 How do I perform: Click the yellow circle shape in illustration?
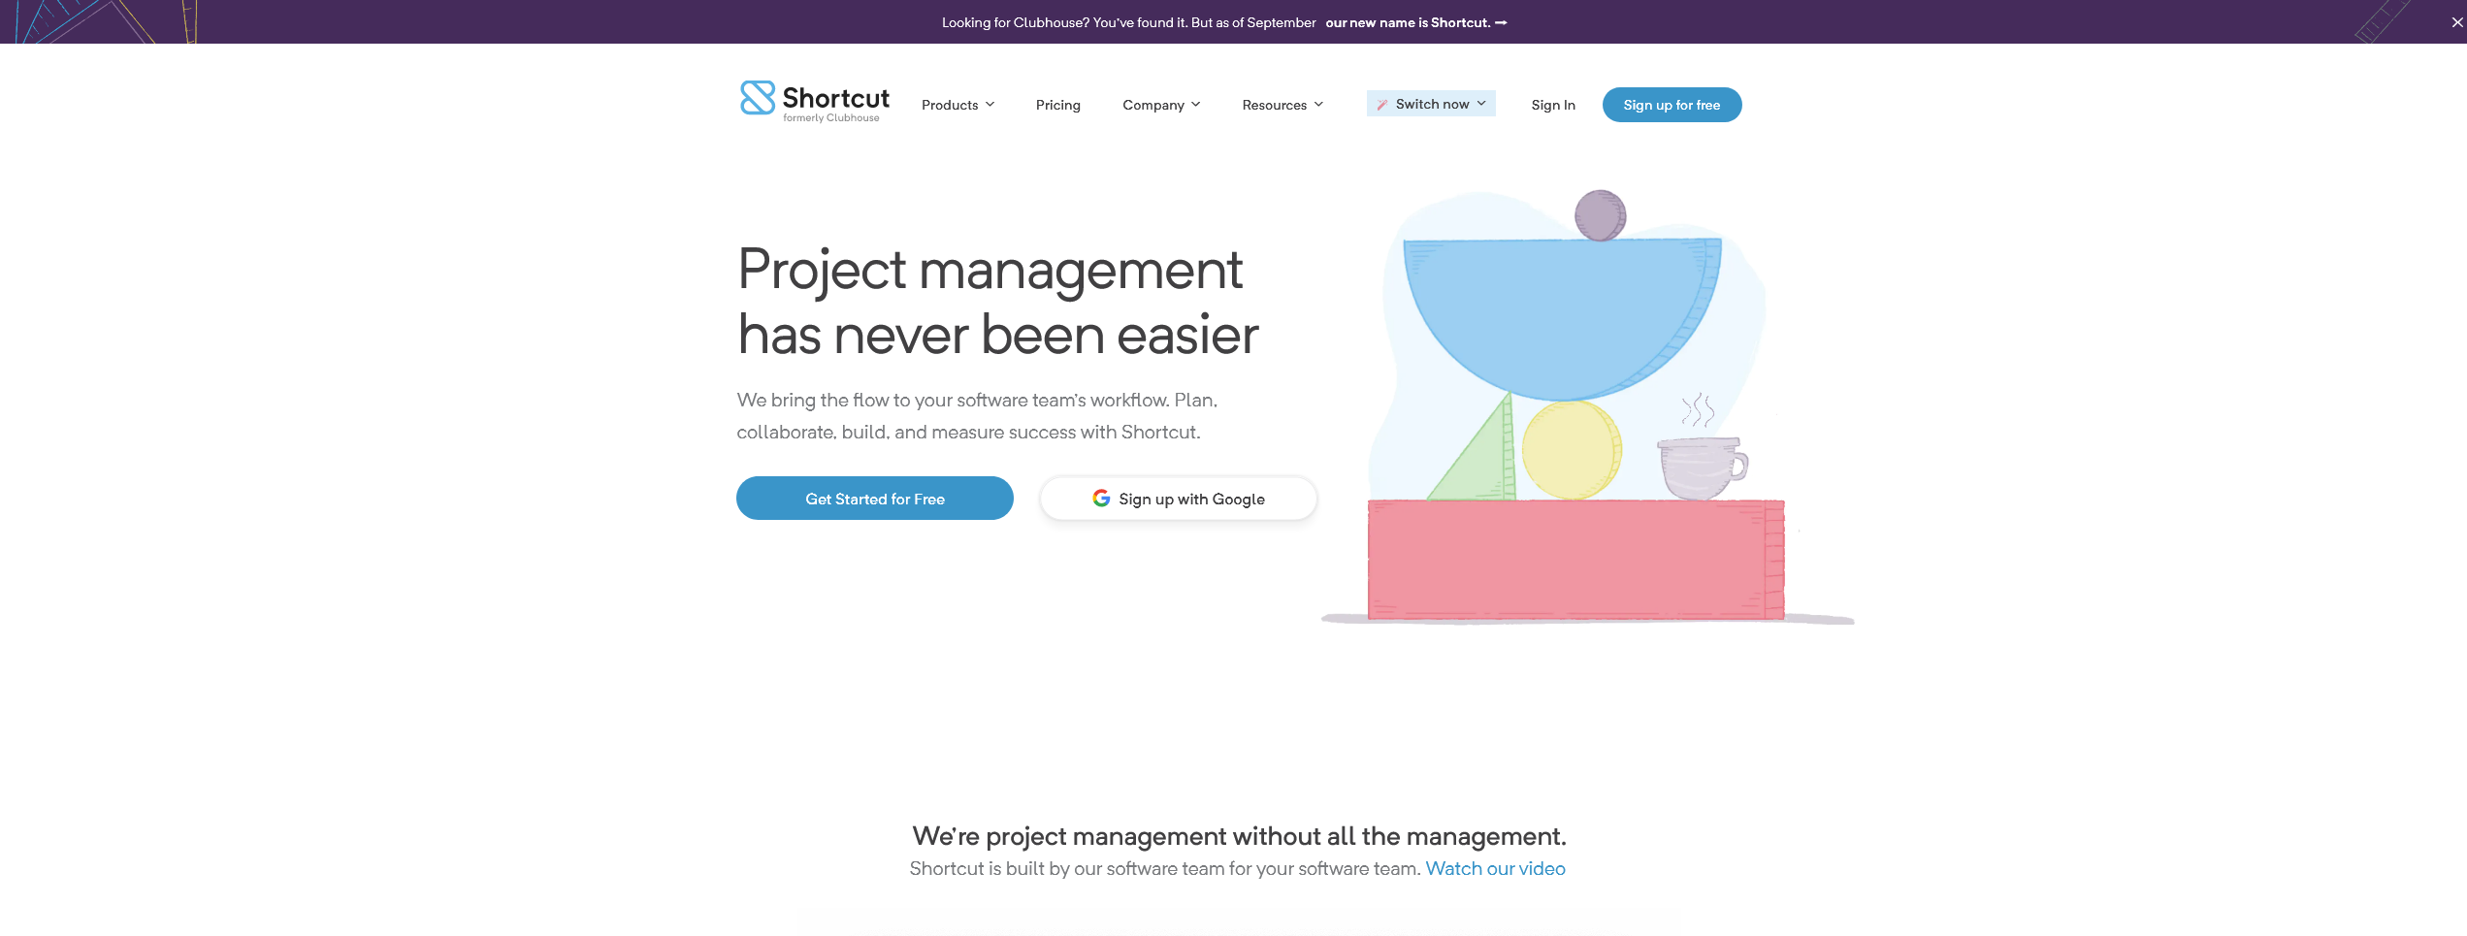(1571, 450)
